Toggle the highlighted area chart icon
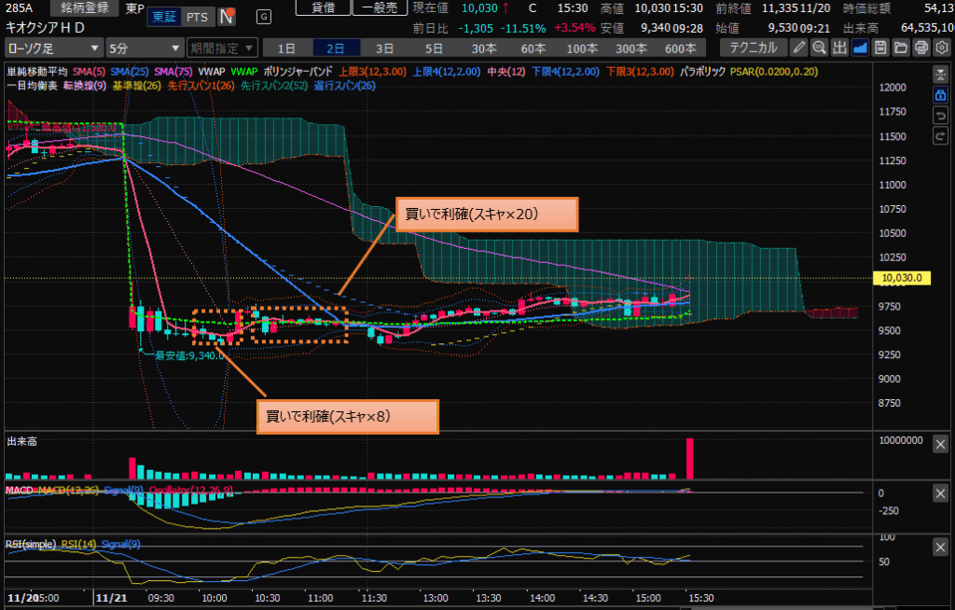 860,48
